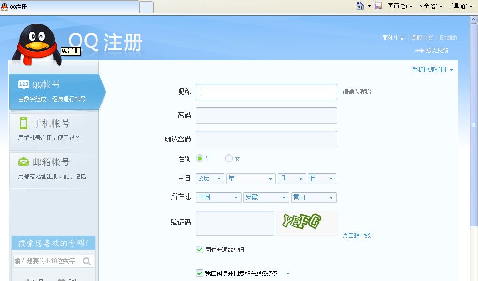
Task: Select the 男 gender radio button
Action: [200, 159]
